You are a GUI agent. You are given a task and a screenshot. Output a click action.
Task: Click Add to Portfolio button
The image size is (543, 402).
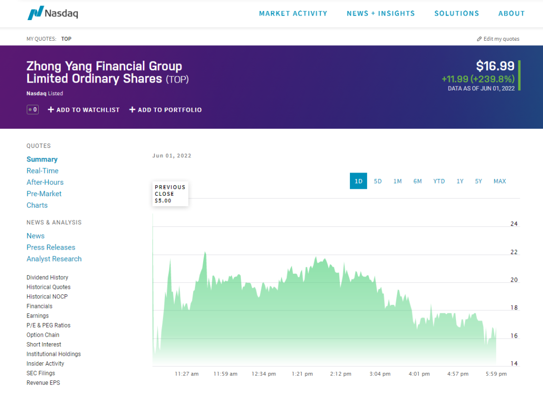click(x=165, y=110)
